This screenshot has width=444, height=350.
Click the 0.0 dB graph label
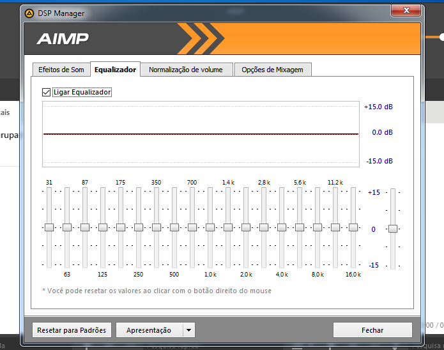coord(382,132)
